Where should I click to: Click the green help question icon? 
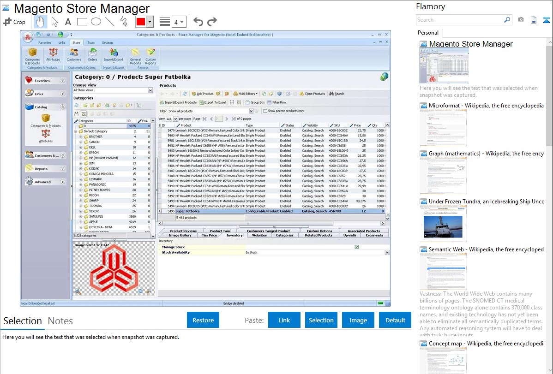pos(384,77)
